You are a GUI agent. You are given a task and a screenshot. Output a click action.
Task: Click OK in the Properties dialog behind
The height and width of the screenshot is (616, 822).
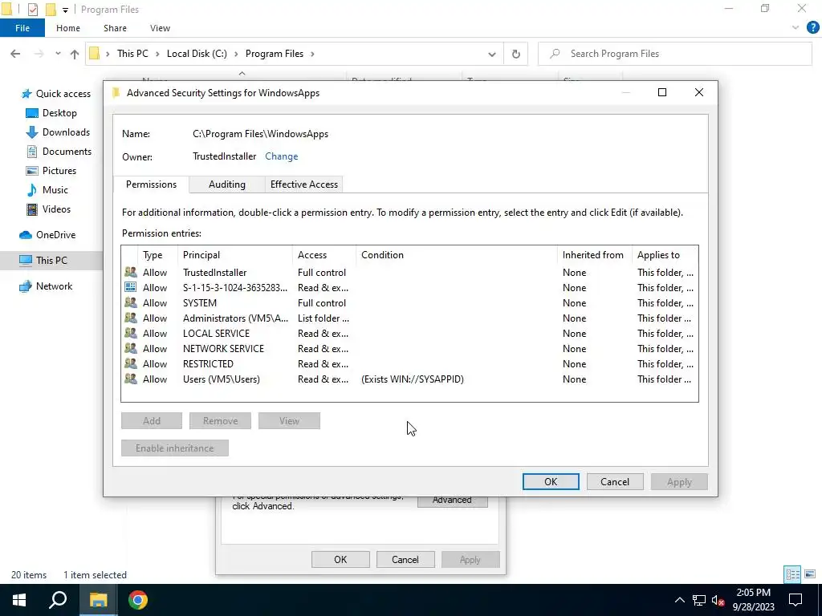340,559
